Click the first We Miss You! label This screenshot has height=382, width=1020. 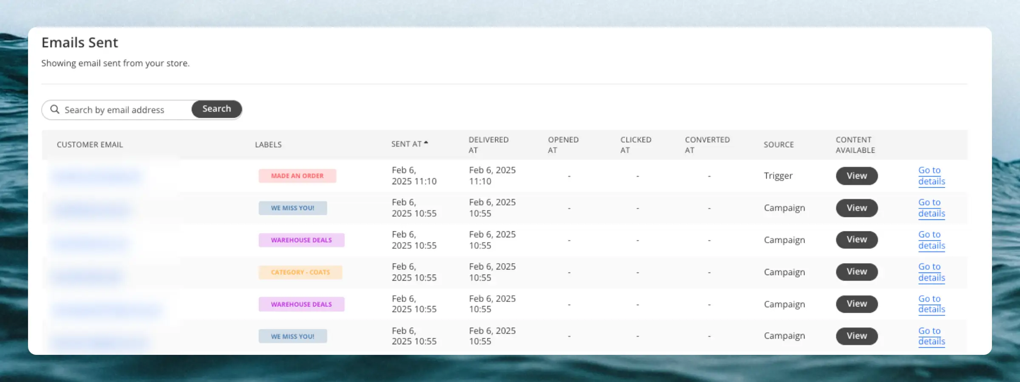coord(292,208)
